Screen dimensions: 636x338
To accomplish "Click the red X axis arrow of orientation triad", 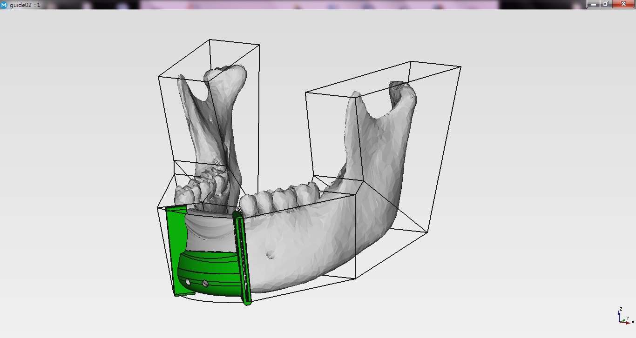I will tap(628, 322).
